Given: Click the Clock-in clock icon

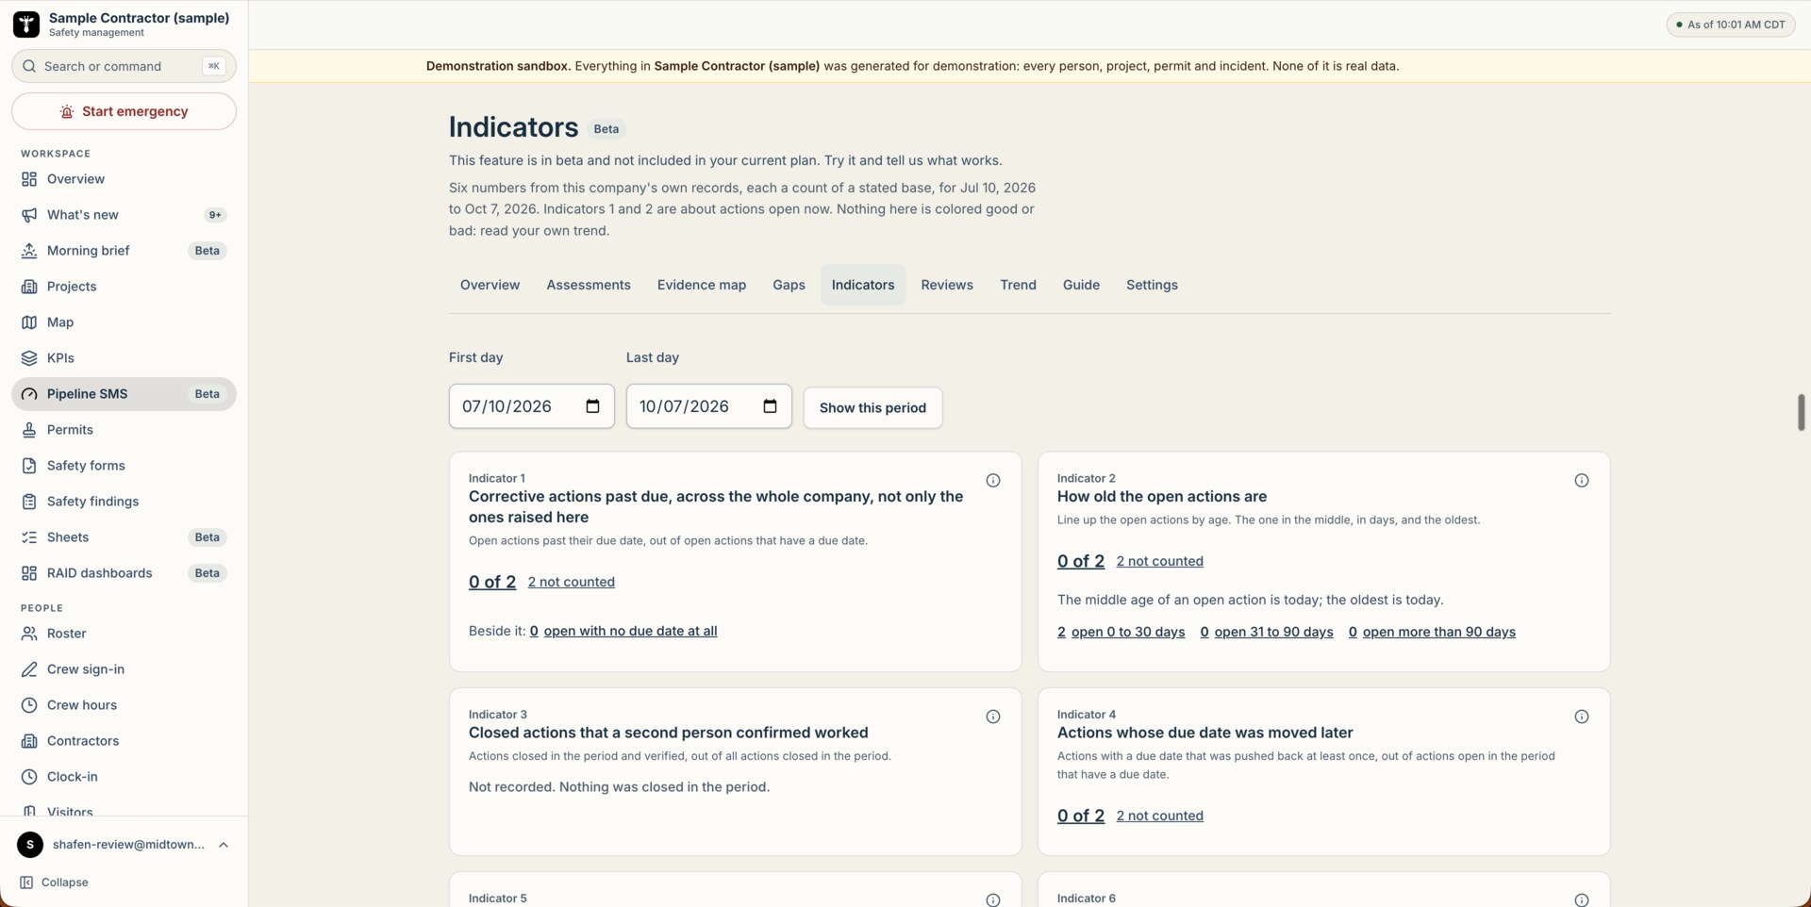Looking at the screenshot, I should (x=29, y=777).
